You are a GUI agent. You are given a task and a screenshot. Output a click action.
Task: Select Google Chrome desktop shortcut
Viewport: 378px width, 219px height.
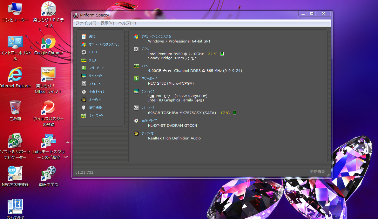point(49,45)
